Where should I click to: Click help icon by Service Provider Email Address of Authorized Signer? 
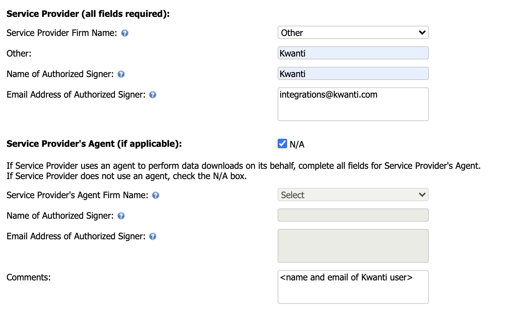[153, 95]
